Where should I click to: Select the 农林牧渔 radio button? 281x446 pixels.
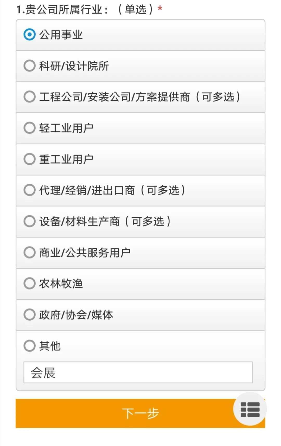(x=29, y=283)
